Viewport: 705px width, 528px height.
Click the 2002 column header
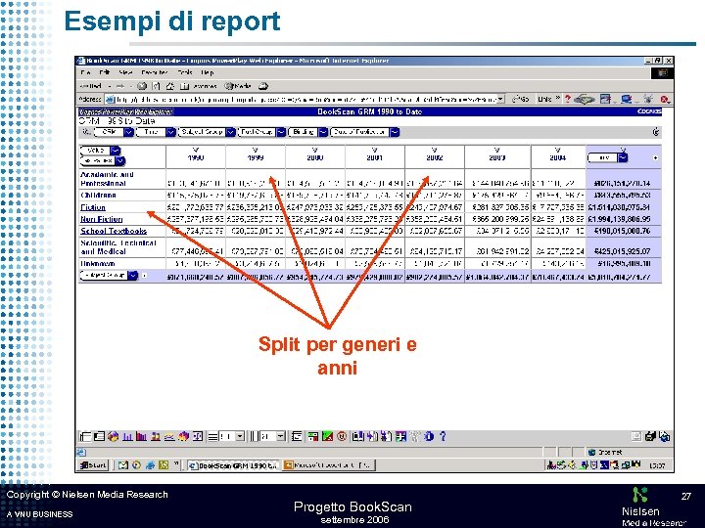tap(435, 157)
